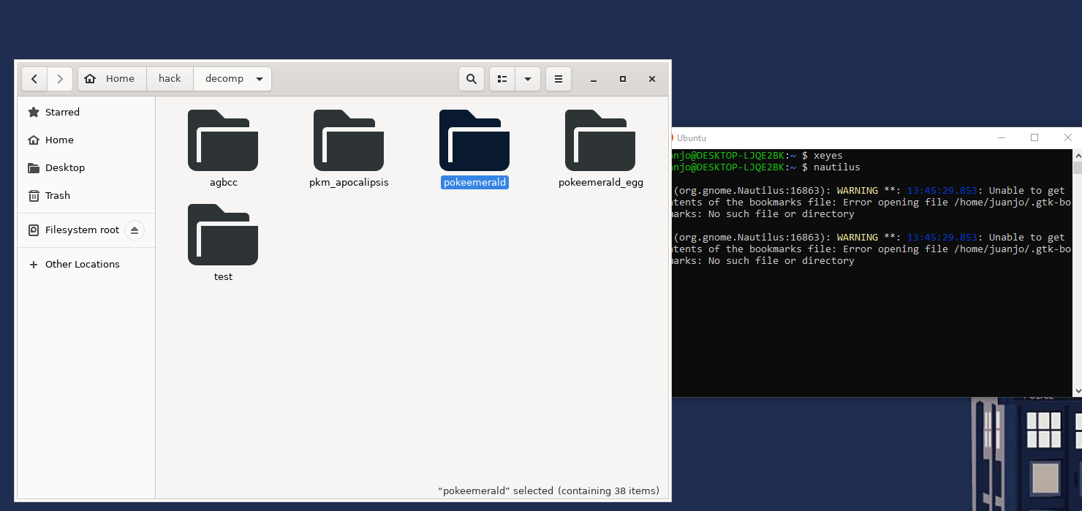1082x511 pixels.
Task: Open the hamburger menu in Nautilus
Action: [x=559, y=79]
